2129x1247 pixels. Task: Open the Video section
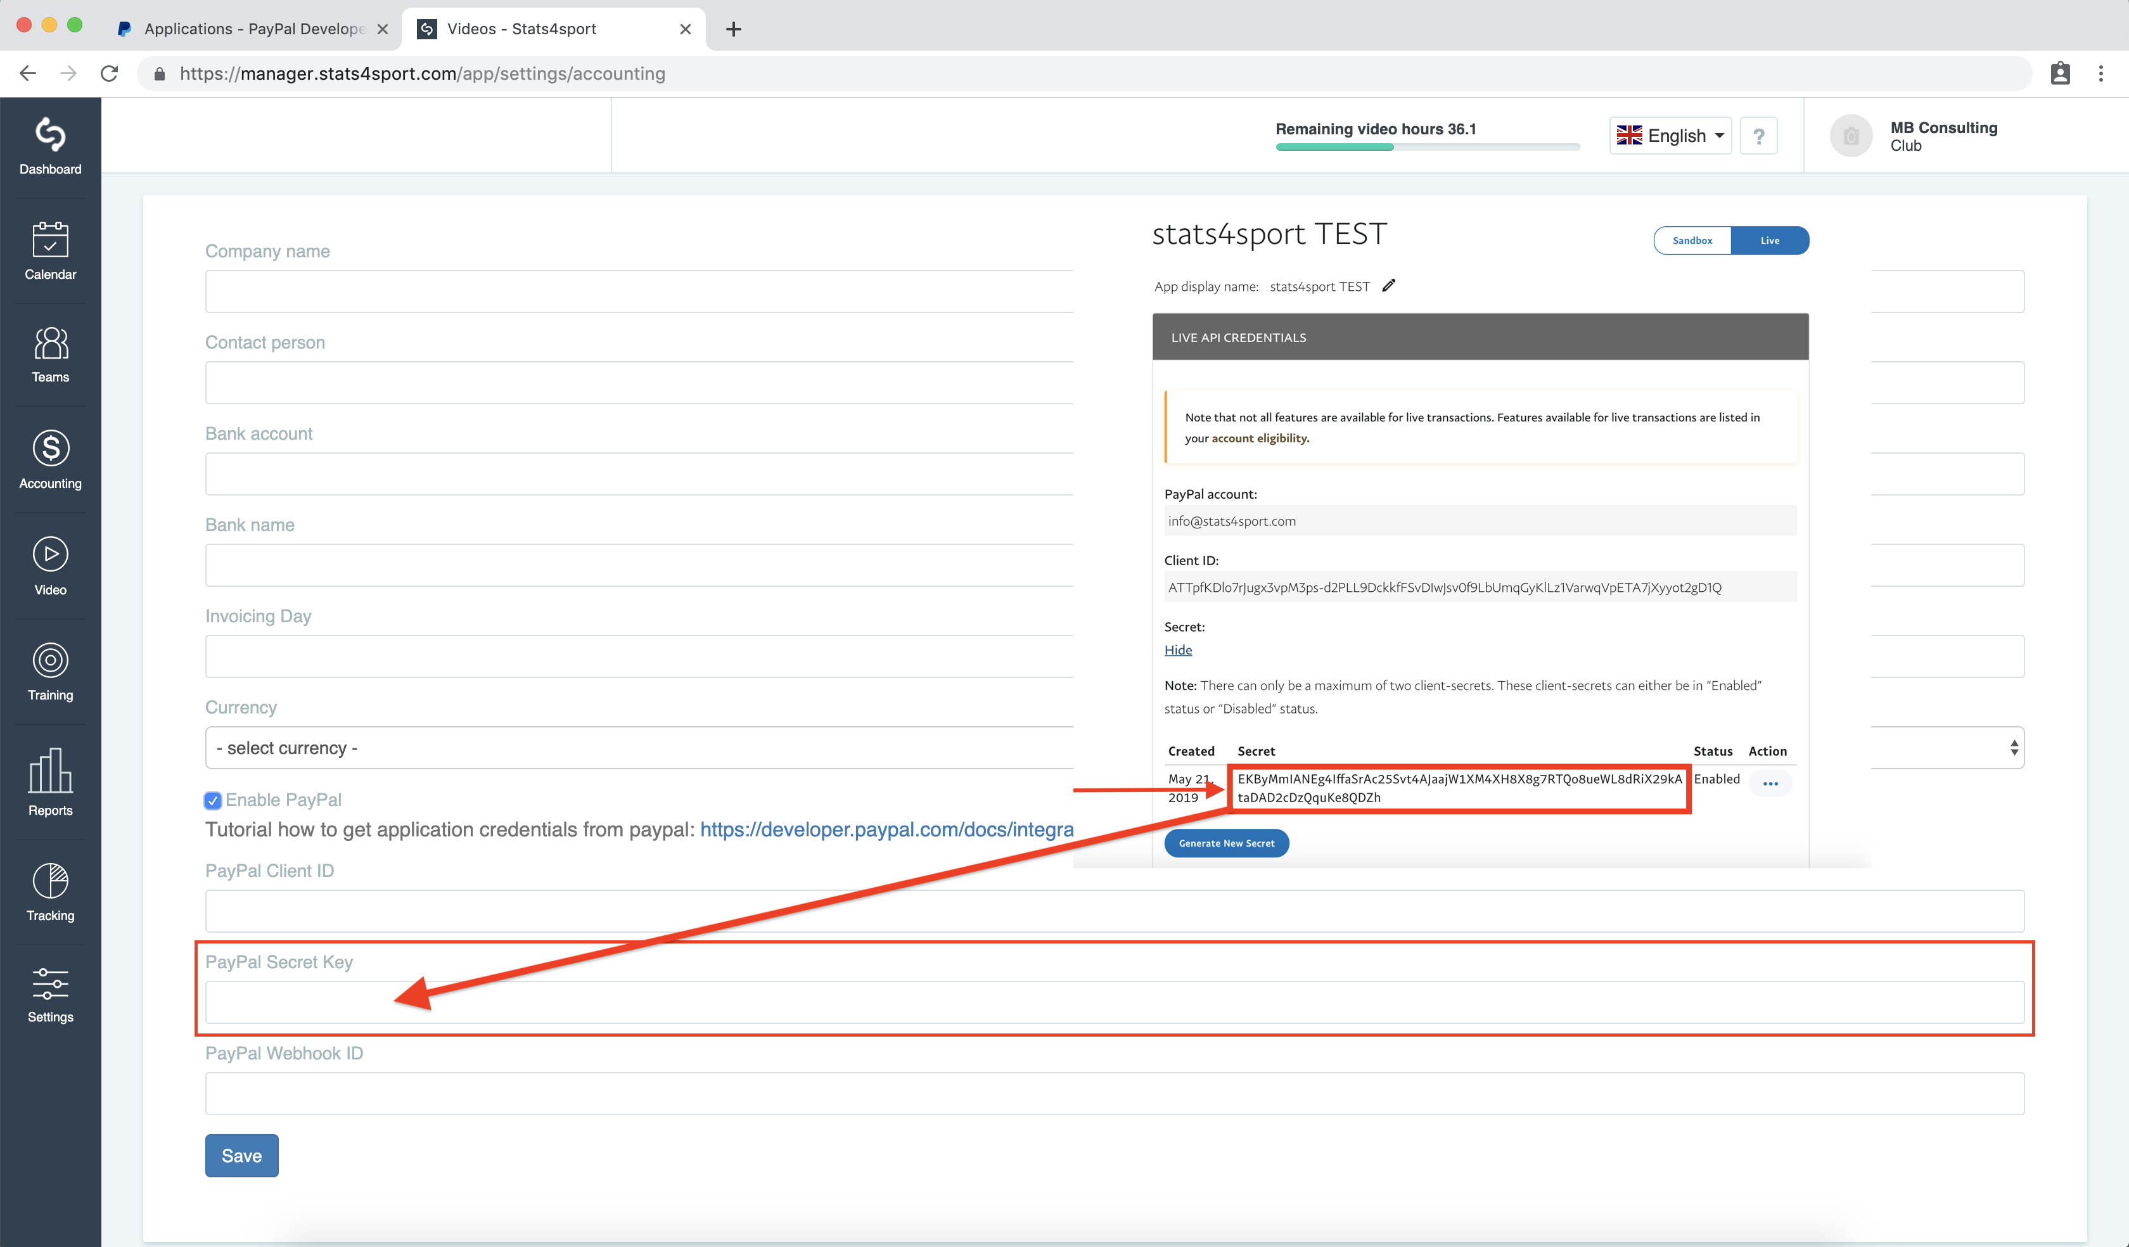(x=50, y=566)
